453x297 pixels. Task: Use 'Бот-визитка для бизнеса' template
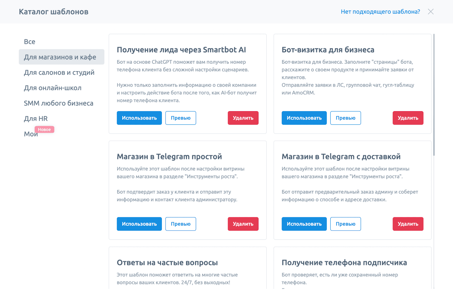[x=304, y=118]
